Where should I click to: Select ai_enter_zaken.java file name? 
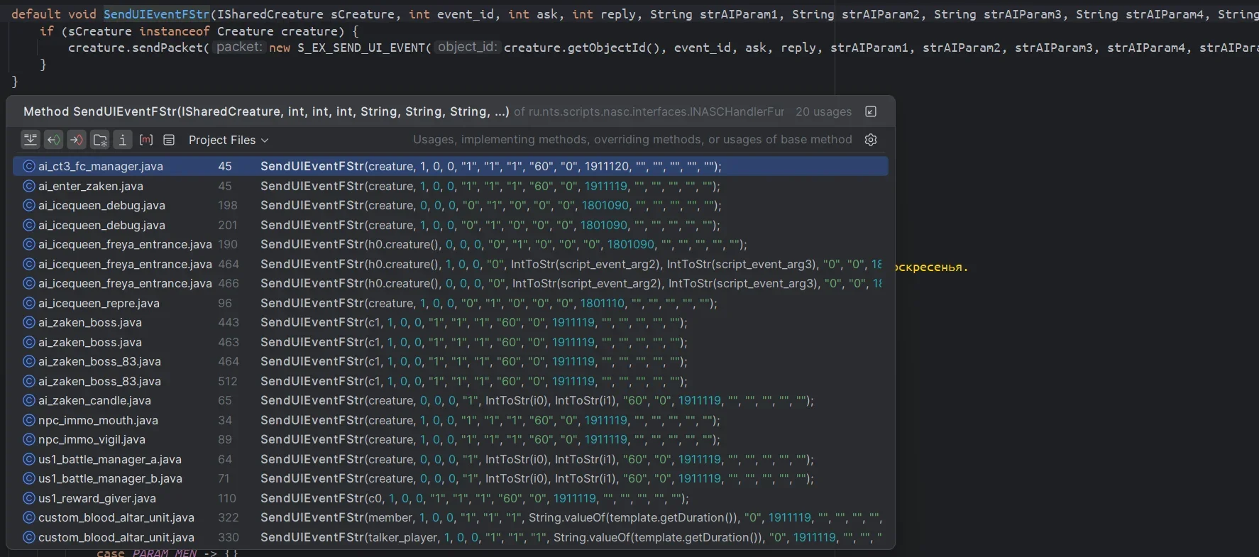91,186
